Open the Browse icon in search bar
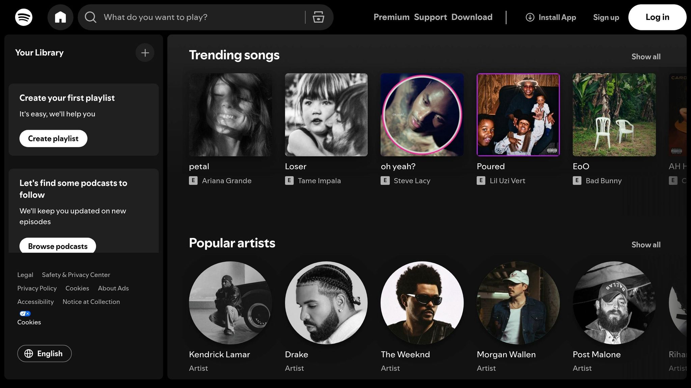691x388 pixels. [318, 17]
